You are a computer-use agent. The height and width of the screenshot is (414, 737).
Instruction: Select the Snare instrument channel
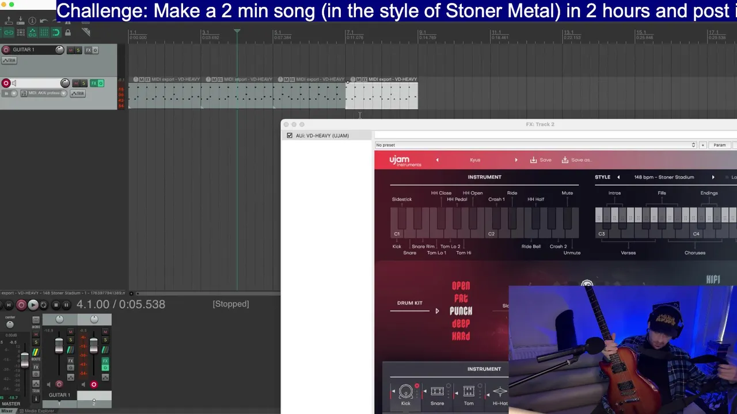coord(437,394)
